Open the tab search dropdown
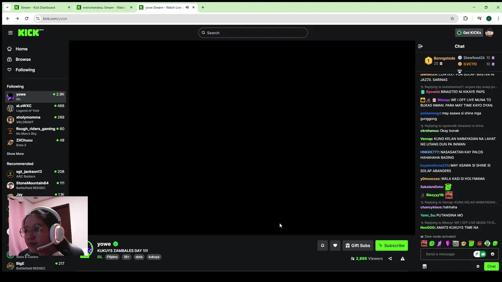This screenshot has width=502, height=282. [7, 7]
